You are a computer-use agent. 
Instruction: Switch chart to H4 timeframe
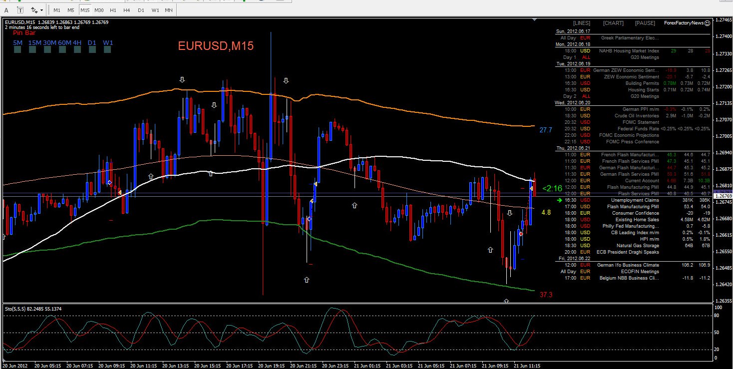[x=127, y=9]
